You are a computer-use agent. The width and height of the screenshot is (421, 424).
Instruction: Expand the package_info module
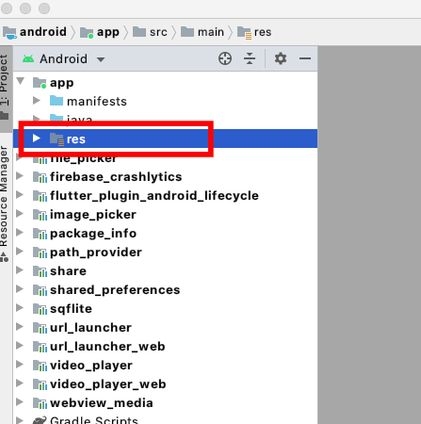pyautogui.click(x=20, y=233)
